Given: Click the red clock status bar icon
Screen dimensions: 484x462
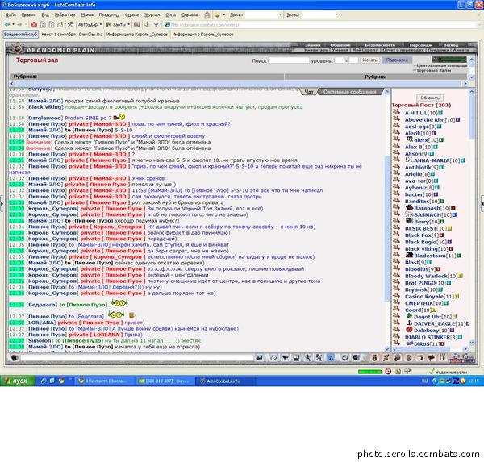Looking at the screenshot, I should tap(388, 371).
